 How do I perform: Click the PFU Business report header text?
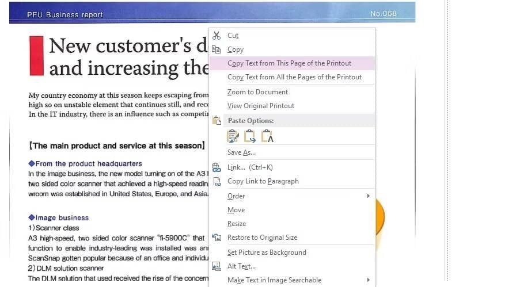tap(65, 14)
